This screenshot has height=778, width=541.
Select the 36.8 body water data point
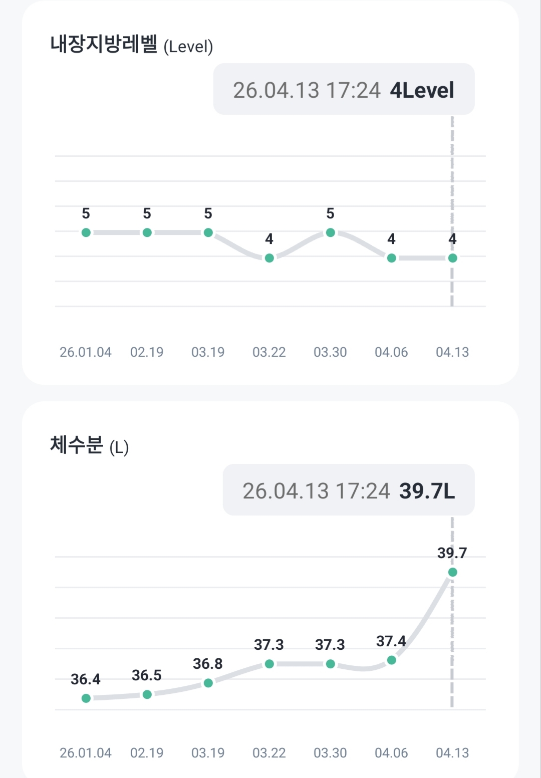208,683
